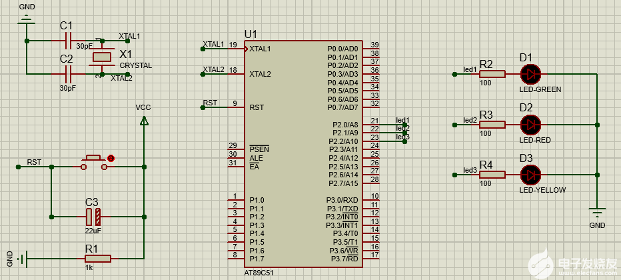The image size is (621, 280).
Task: Select the GND terminal above capacitor C1
Action: 27,20
